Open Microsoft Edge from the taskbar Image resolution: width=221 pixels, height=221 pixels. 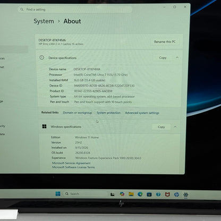(140, 194)
